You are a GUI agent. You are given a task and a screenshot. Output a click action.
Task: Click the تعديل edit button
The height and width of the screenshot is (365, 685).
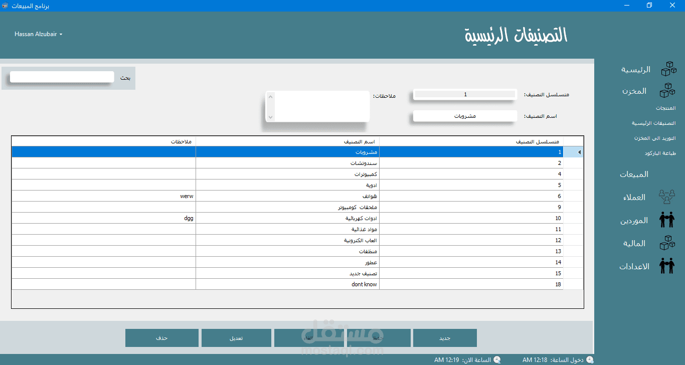[236, 338]
